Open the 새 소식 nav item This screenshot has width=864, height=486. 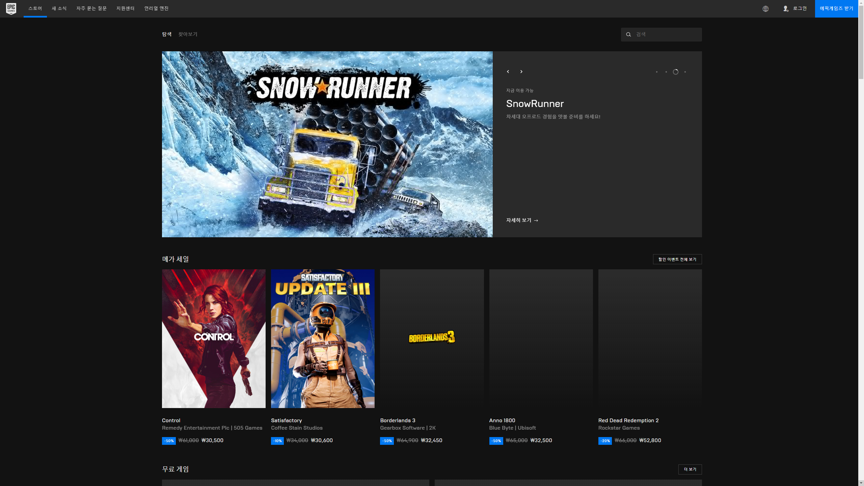click(59, 8)
